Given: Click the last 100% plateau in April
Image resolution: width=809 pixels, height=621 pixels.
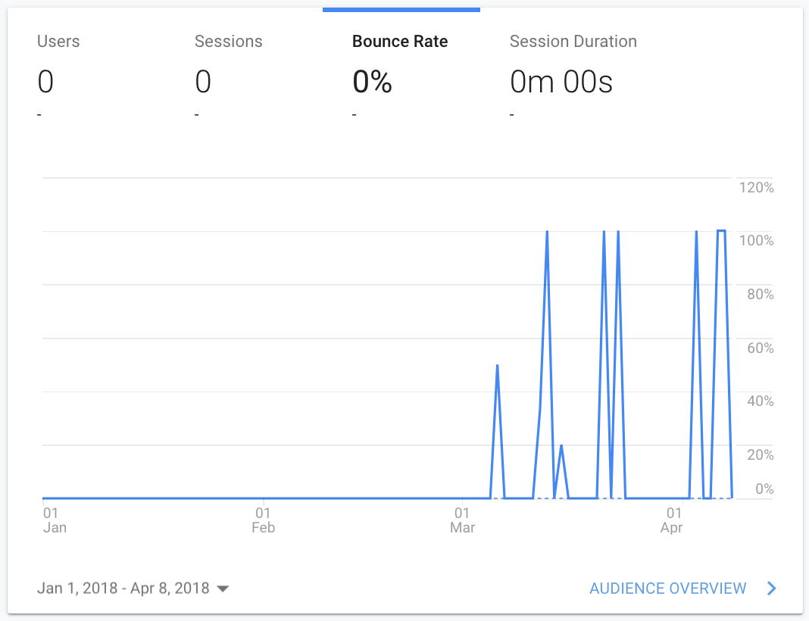Looking at the screenshot, I should [721, 231].
